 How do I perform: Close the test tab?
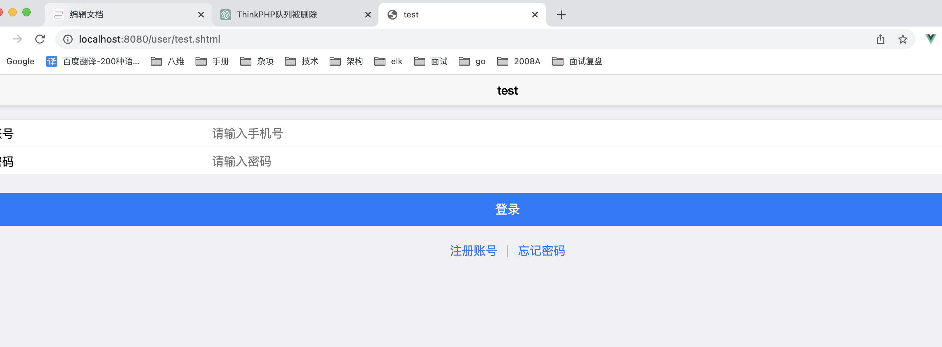pyautogui.click(x=535, y=15)
